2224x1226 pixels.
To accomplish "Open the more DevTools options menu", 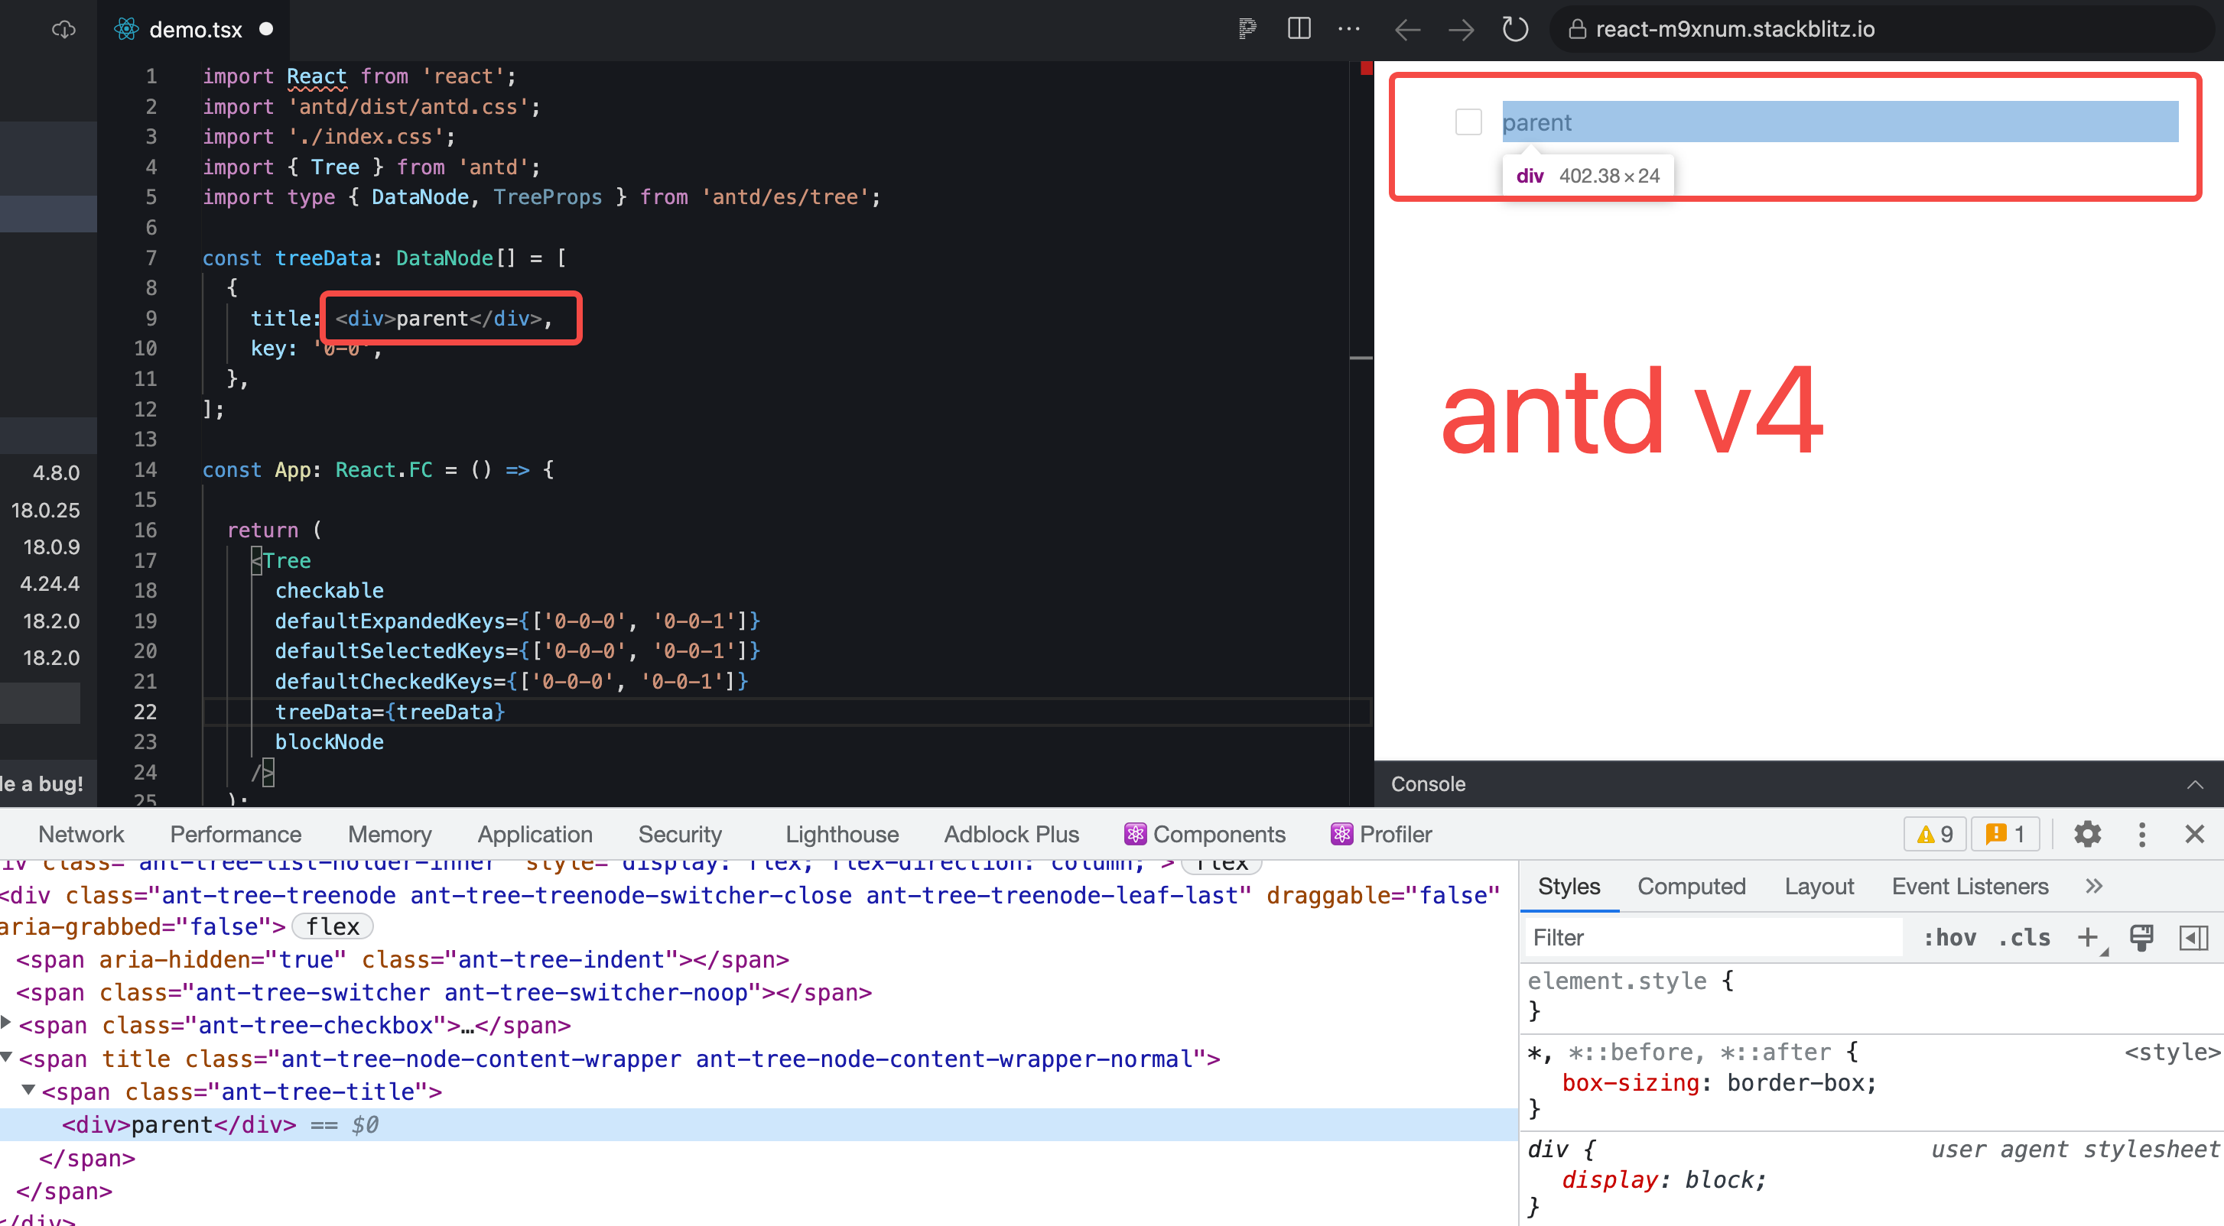I will [2143, 833].
